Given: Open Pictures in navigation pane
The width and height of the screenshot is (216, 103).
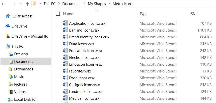Looking at the screenshot, I should (20, 84).
